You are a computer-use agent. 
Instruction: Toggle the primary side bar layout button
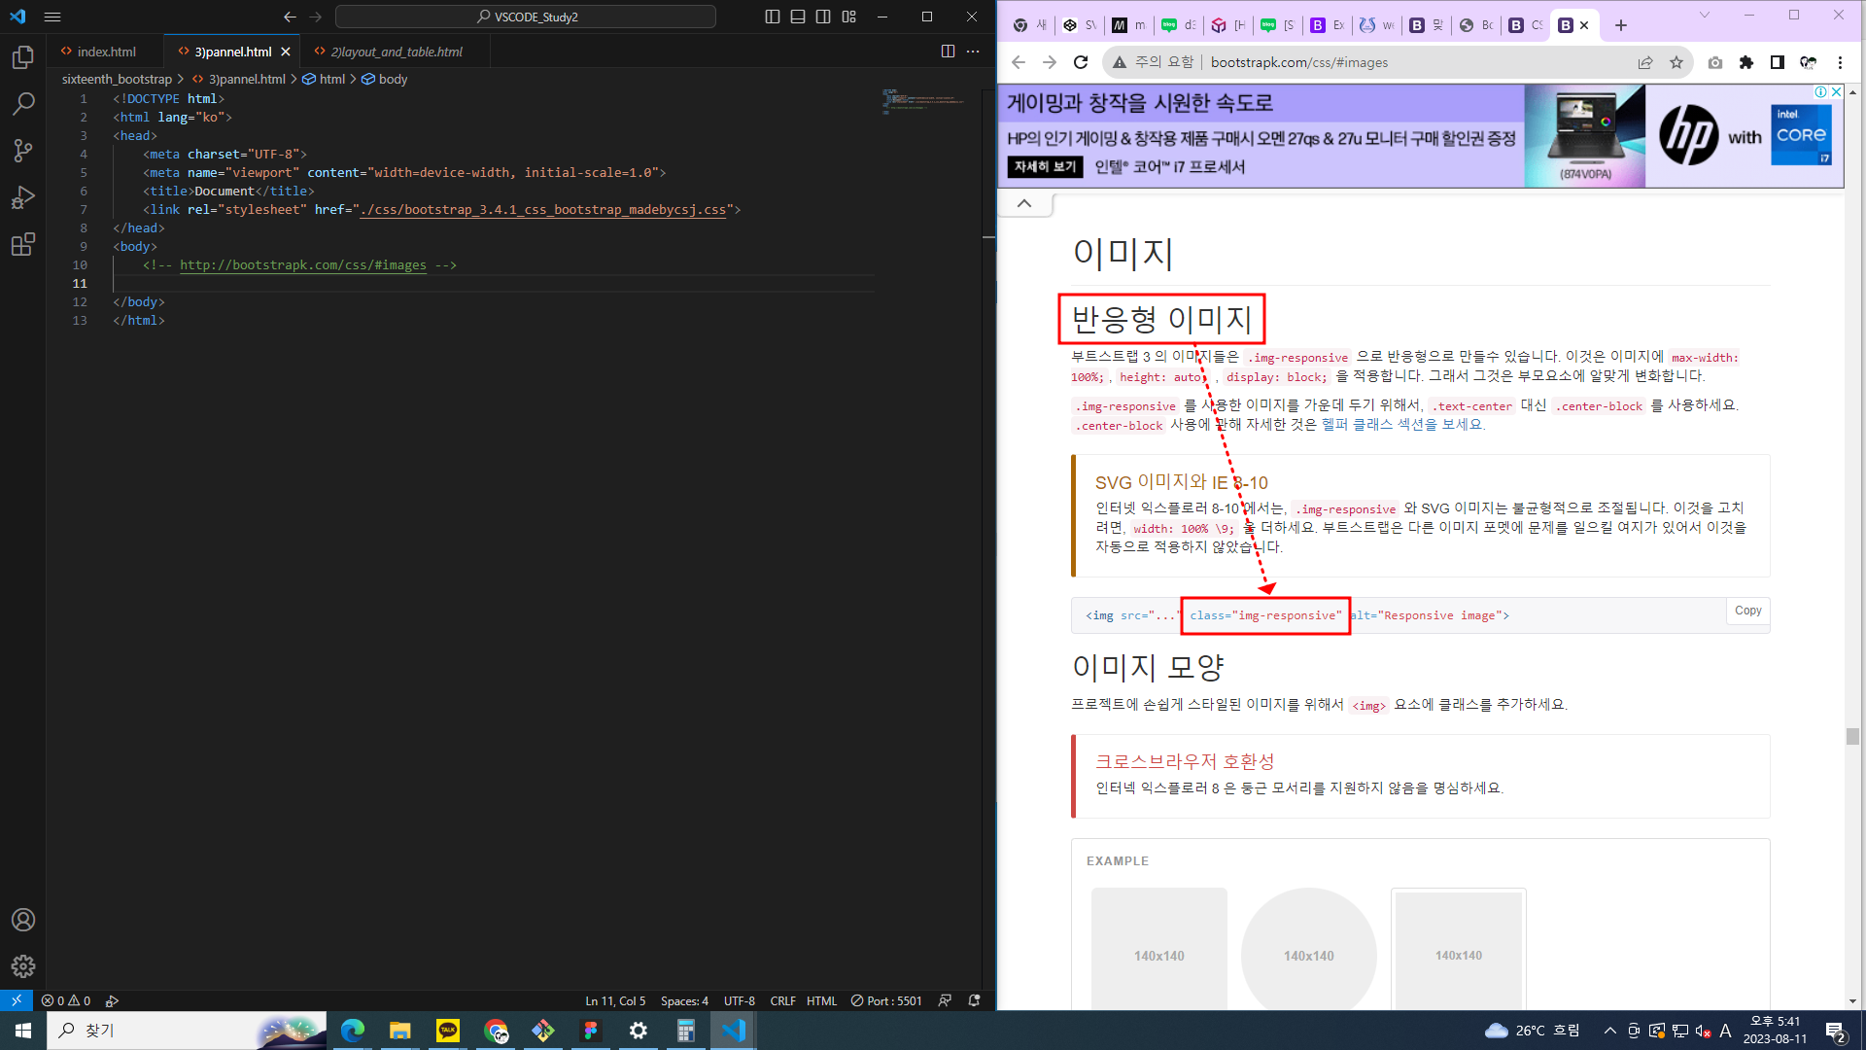(773, 17)
